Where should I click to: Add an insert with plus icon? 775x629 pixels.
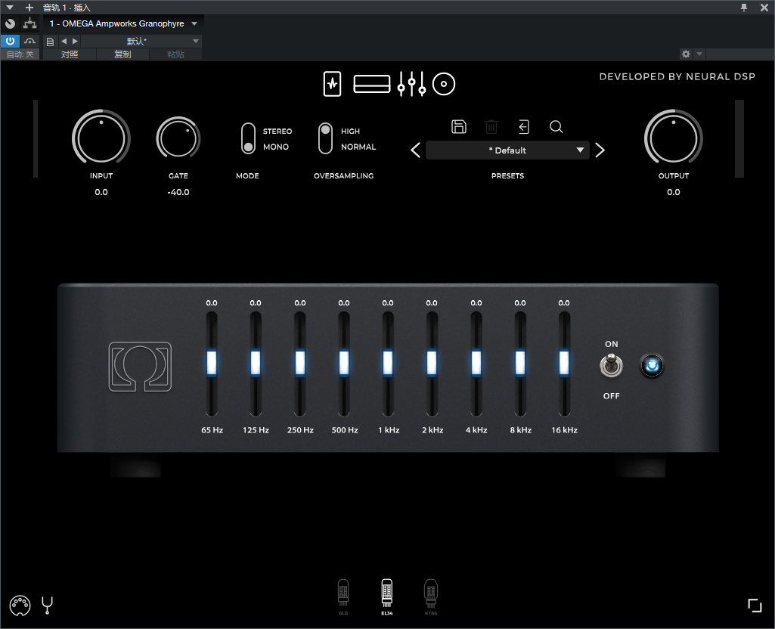[29, 8]
